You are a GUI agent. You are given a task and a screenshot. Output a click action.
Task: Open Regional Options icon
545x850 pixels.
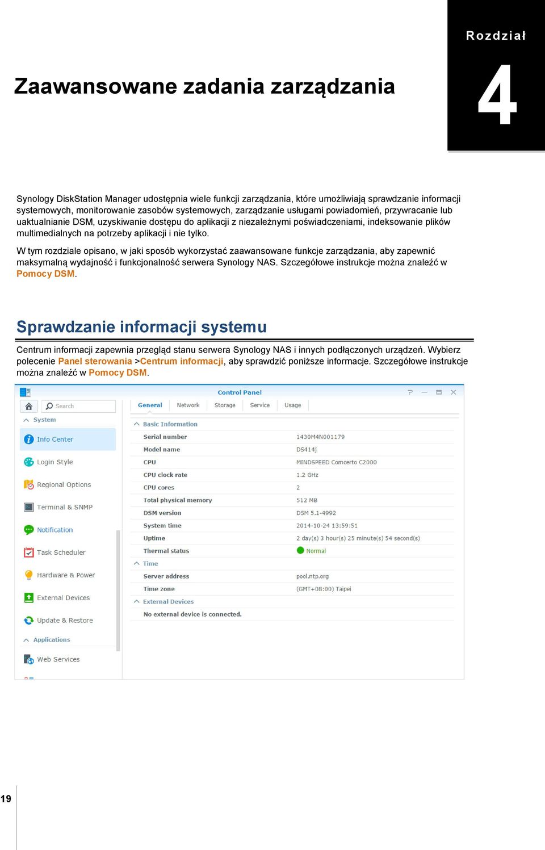28,484
